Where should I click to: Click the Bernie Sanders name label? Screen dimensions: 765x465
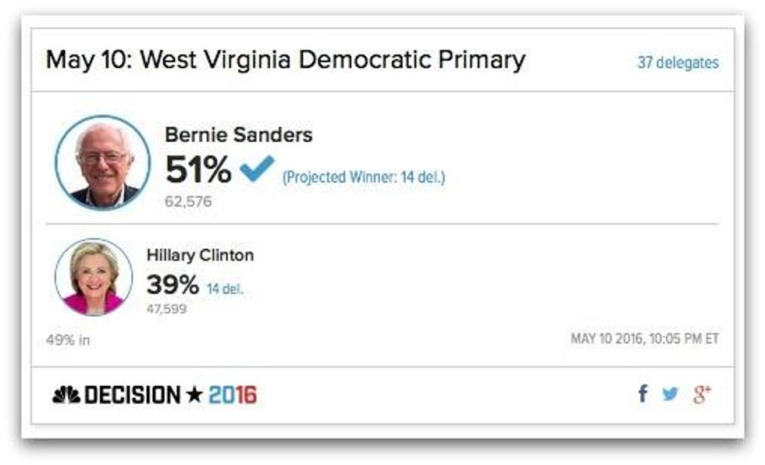pyautogui.click(x=238, y=135)
